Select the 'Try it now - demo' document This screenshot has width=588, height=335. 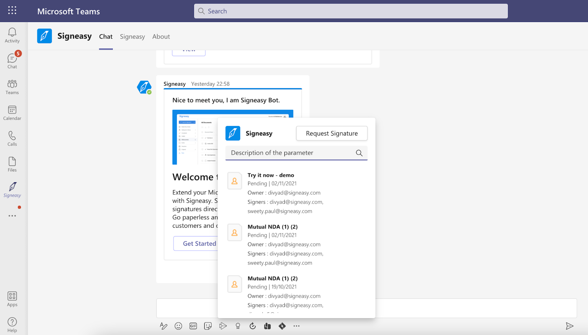tap(296, 193)
